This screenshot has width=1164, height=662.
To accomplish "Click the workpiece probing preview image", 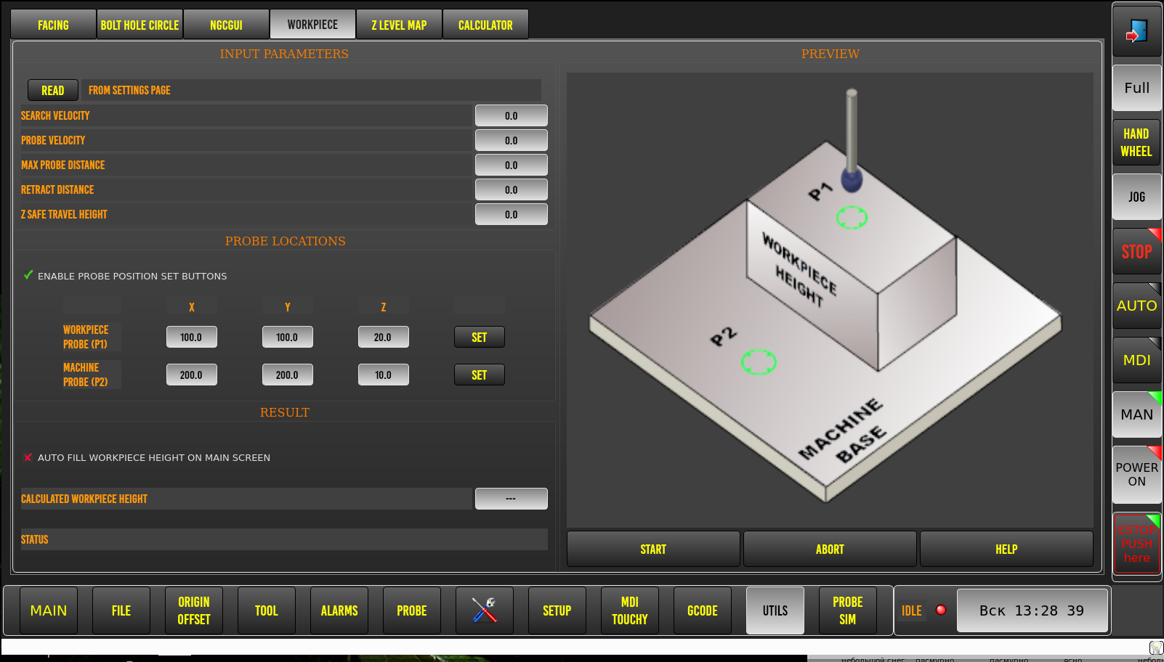I will [x=830, y=300].
